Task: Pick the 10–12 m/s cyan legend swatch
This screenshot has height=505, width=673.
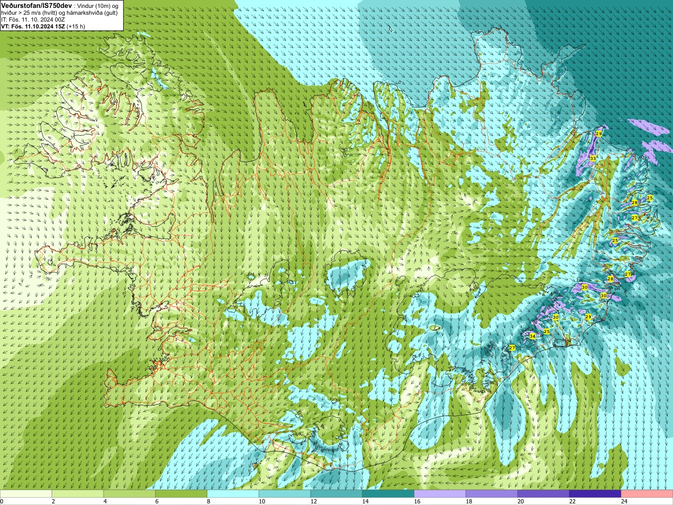Action: pyautogui.click(x=284, y=494)
